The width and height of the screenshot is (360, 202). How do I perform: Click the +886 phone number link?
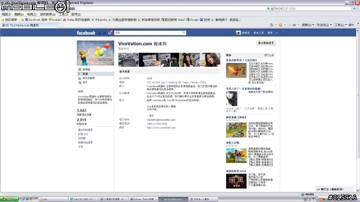157,123
